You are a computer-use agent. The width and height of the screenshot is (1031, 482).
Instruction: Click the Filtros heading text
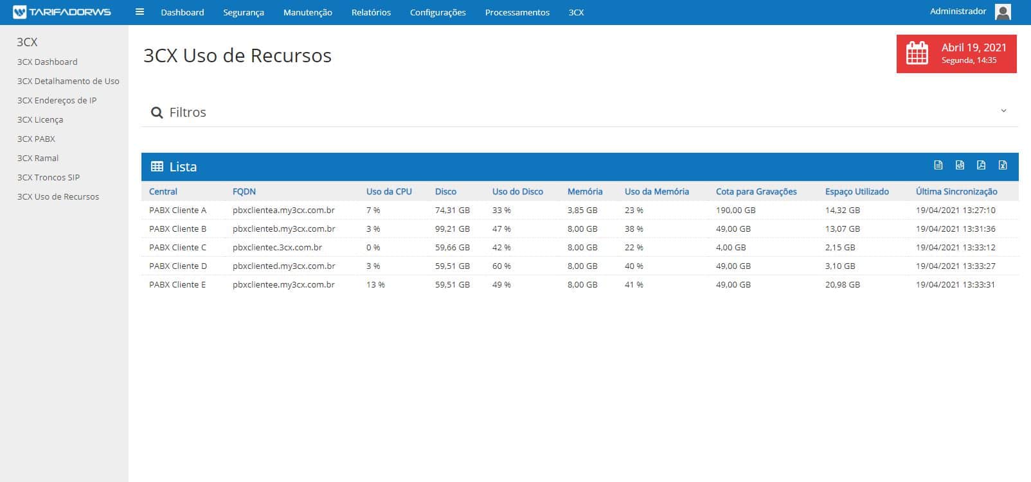pyautogui.click(x=188, y=112)
